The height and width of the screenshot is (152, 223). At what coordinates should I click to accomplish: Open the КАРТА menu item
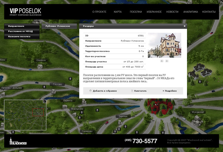[118, 12]
